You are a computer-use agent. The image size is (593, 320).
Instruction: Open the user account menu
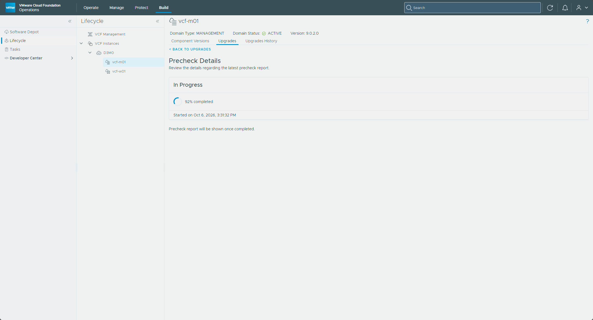click(582, 8)
